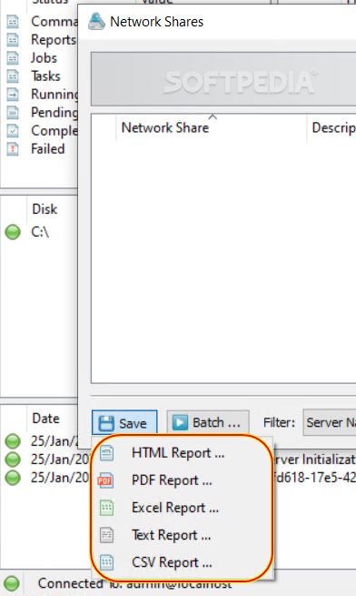The height and width of the screenshot is (596, 356).
Task: Click the green Excel Report icon
Action: [106, 508]
